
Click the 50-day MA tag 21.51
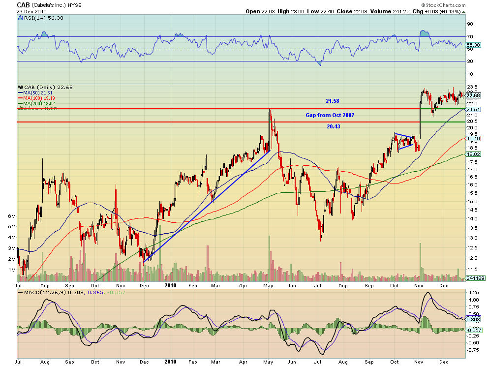474,109
